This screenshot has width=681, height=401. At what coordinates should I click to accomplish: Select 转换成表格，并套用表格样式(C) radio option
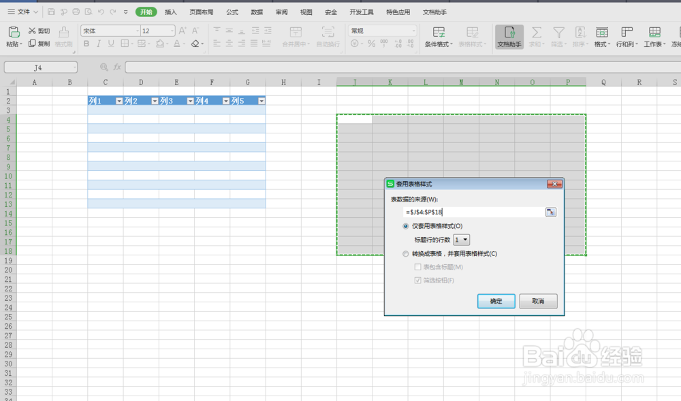pos(406,254)
